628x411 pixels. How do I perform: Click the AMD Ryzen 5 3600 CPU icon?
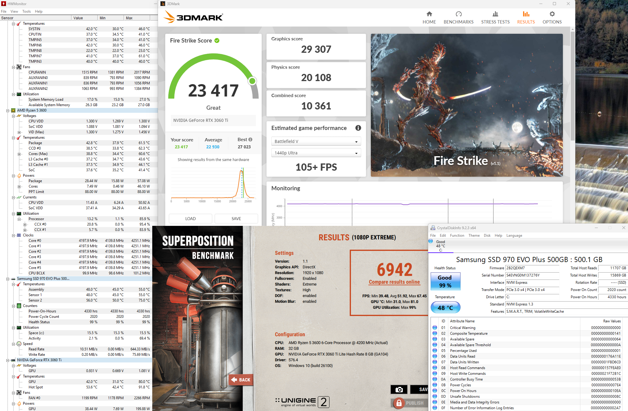pos(13,110)
